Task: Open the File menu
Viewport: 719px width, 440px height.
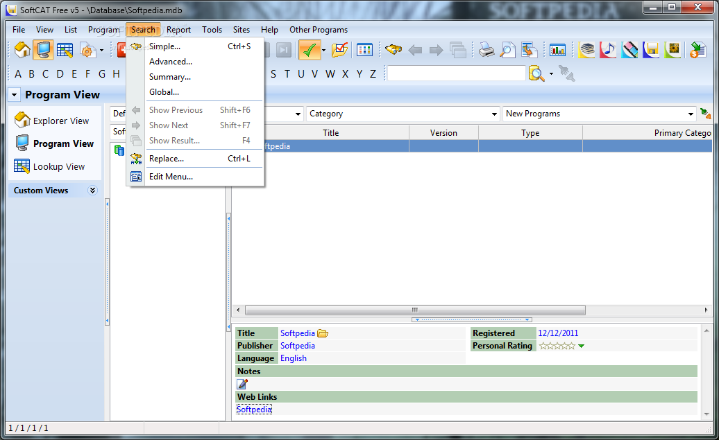Action: (19, 30)
